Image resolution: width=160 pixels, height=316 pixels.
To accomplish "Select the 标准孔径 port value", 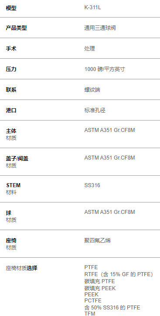I will click(x=95, y=110).
